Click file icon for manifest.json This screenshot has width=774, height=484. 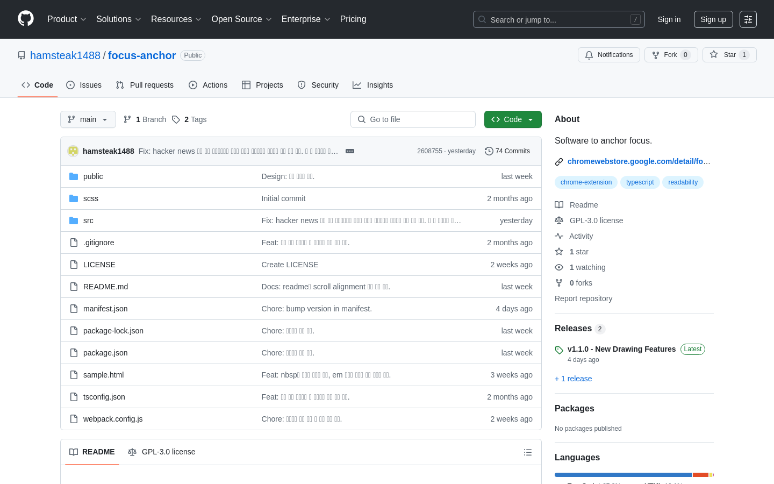point(74,309)
